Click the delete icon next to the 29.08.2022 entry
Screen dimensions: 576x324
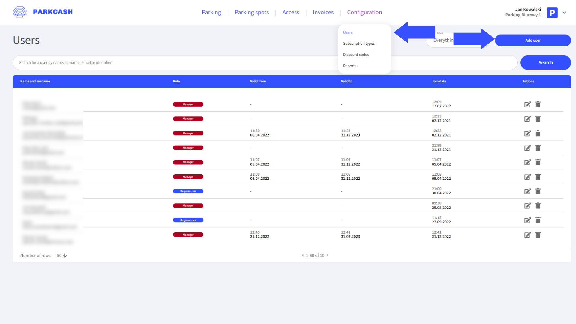(x=538, y=206)
